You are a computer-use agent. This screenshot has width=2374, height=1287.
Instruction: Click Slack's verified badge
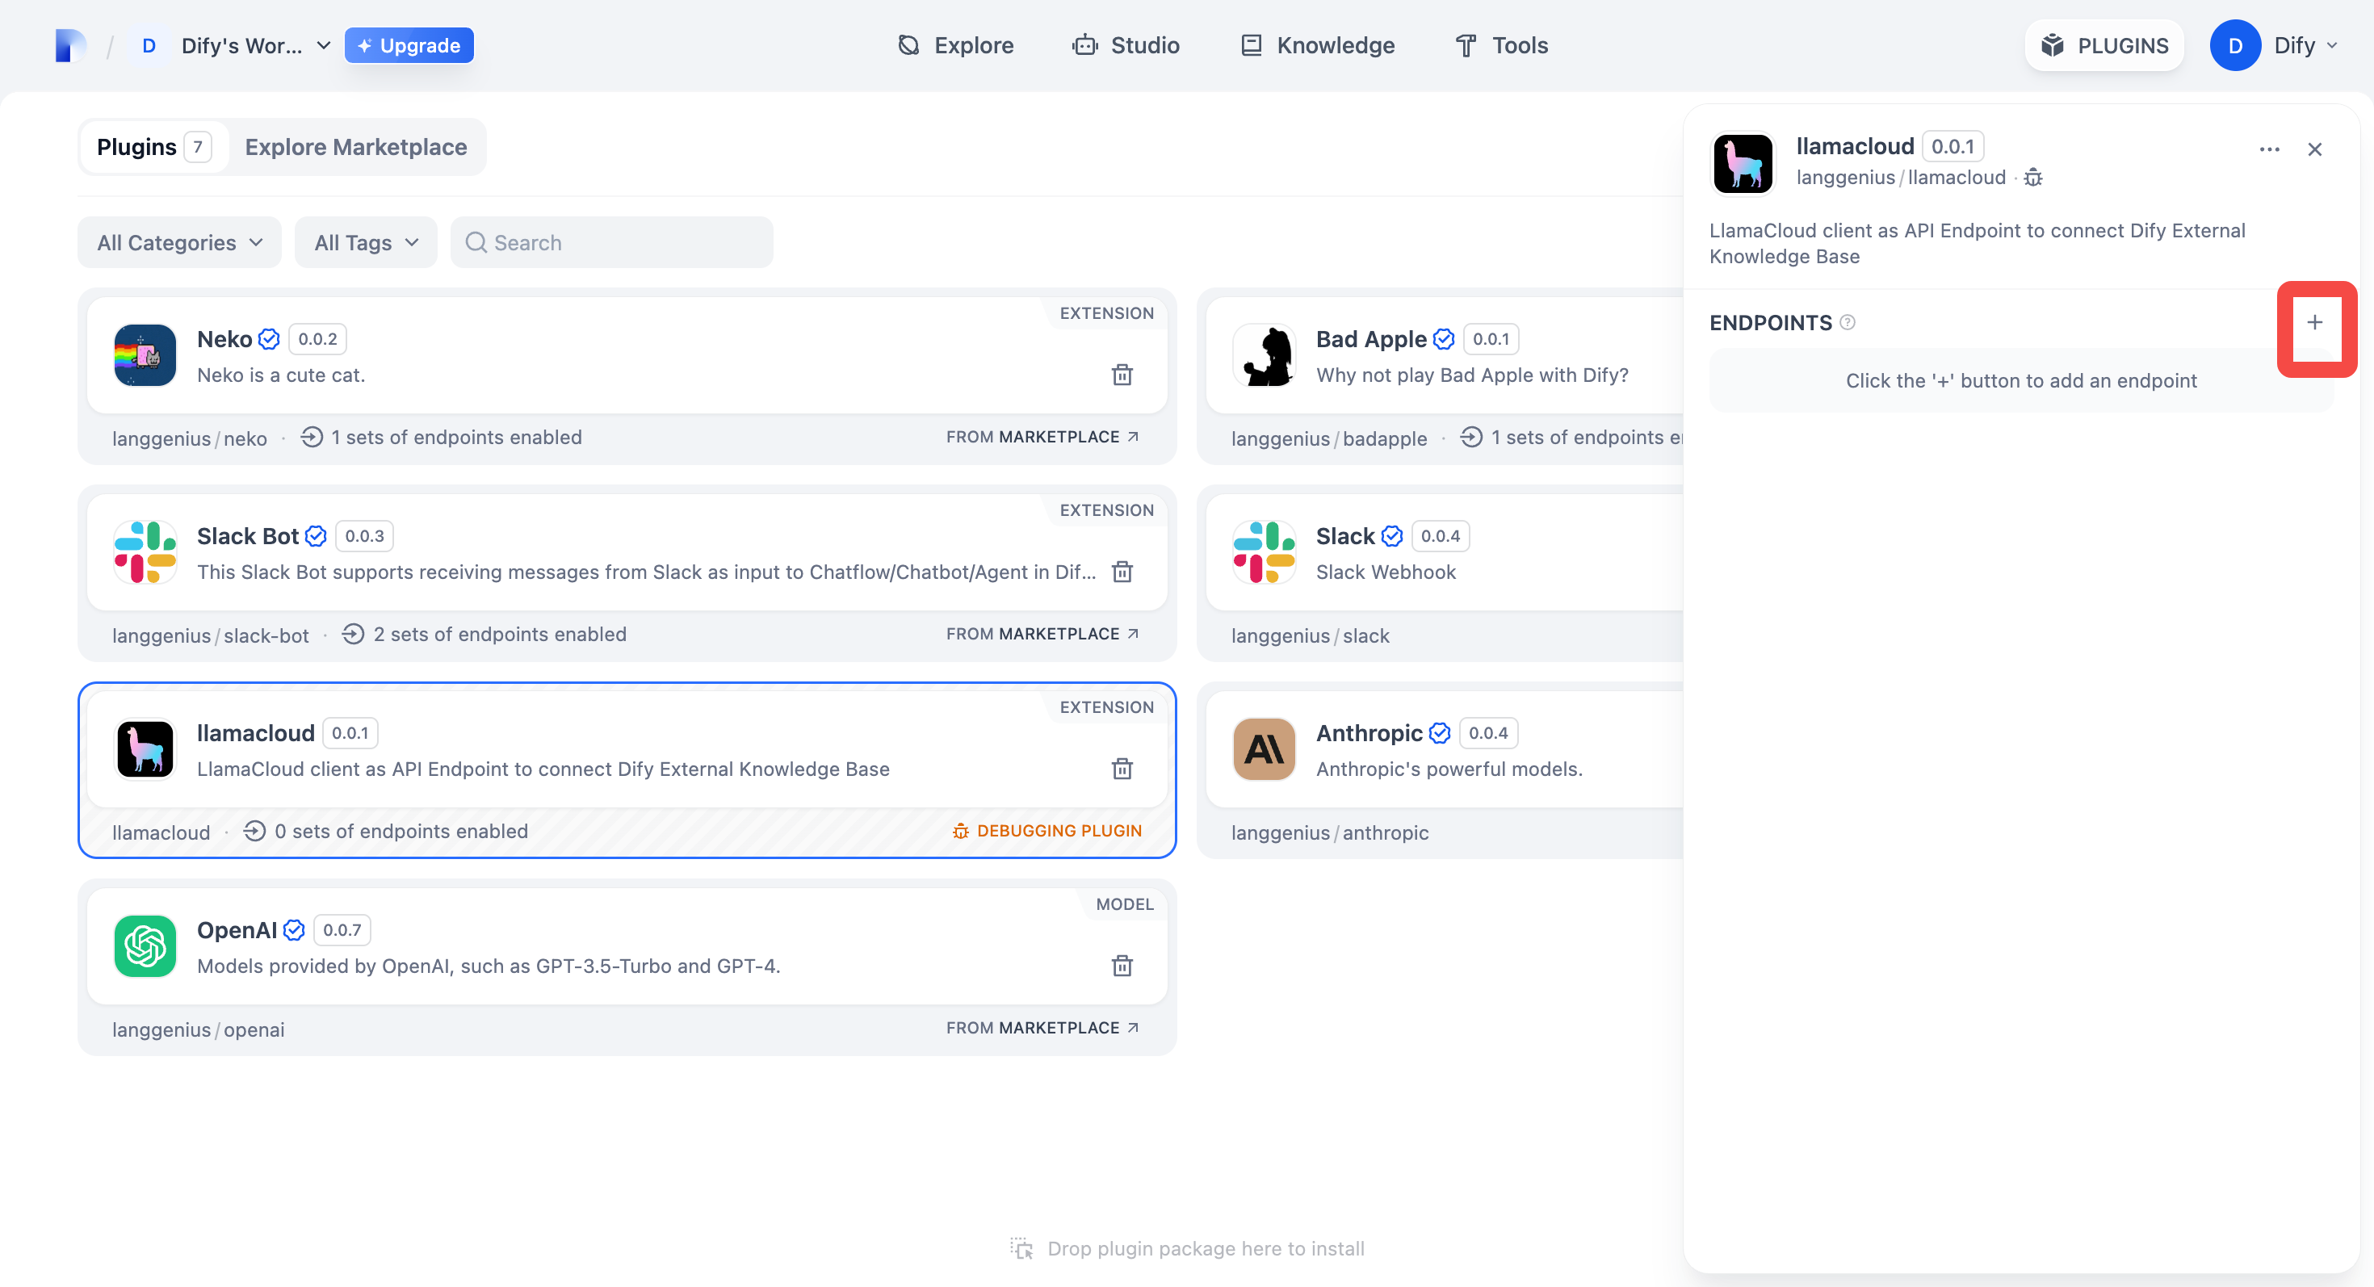coord(1393,536)
